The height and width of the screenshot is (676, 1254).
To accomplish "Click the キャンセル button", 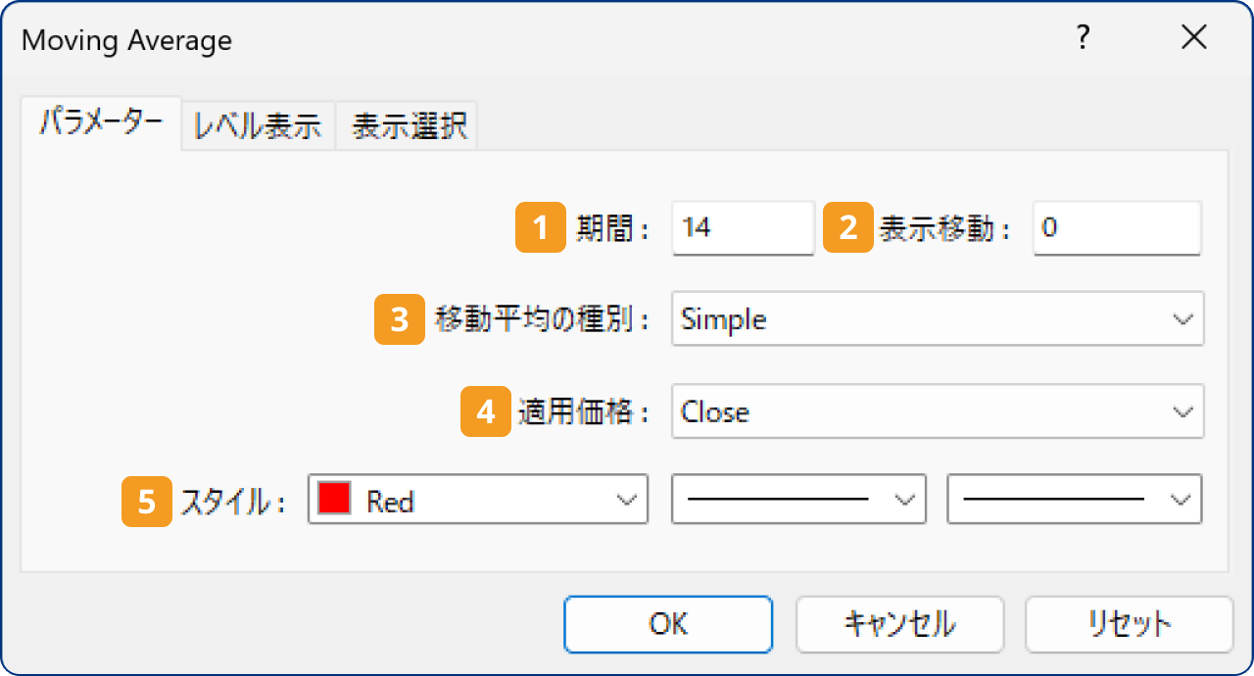I will point(899,624).
